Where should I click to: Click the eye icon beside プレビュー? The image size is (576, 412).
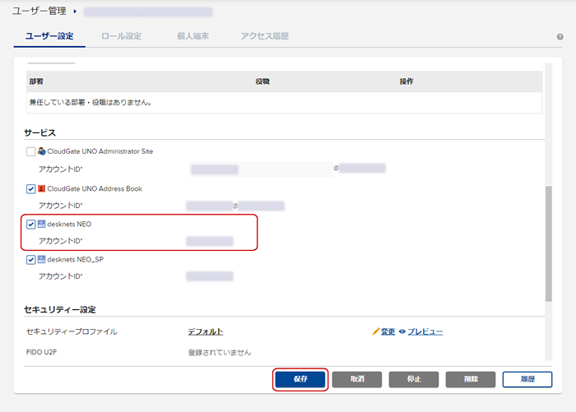click(402, 331)
